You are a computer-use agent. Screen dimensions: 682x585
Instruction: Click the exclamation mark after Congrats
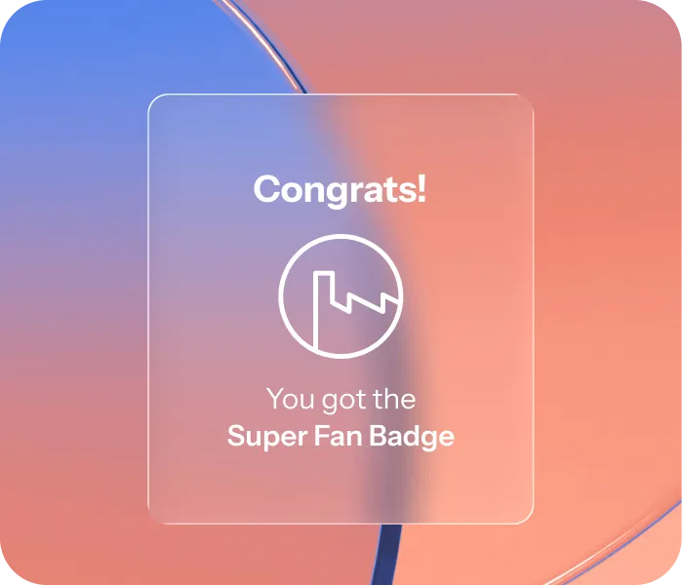point(421,187)
